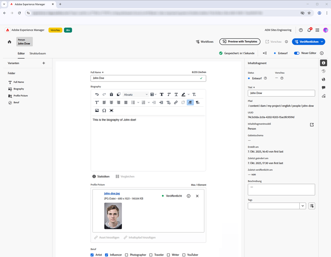Image resolution: width=331 pixels, height=257 pixels.
Task: Insert a hyperlink in biography
Action: pyautogui.click(x=176, y=102)
